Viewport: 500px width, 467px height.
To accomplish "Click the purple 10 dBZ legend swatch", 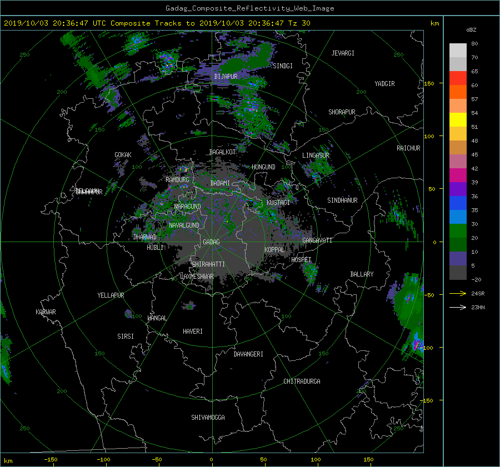I will pos(458,259).
